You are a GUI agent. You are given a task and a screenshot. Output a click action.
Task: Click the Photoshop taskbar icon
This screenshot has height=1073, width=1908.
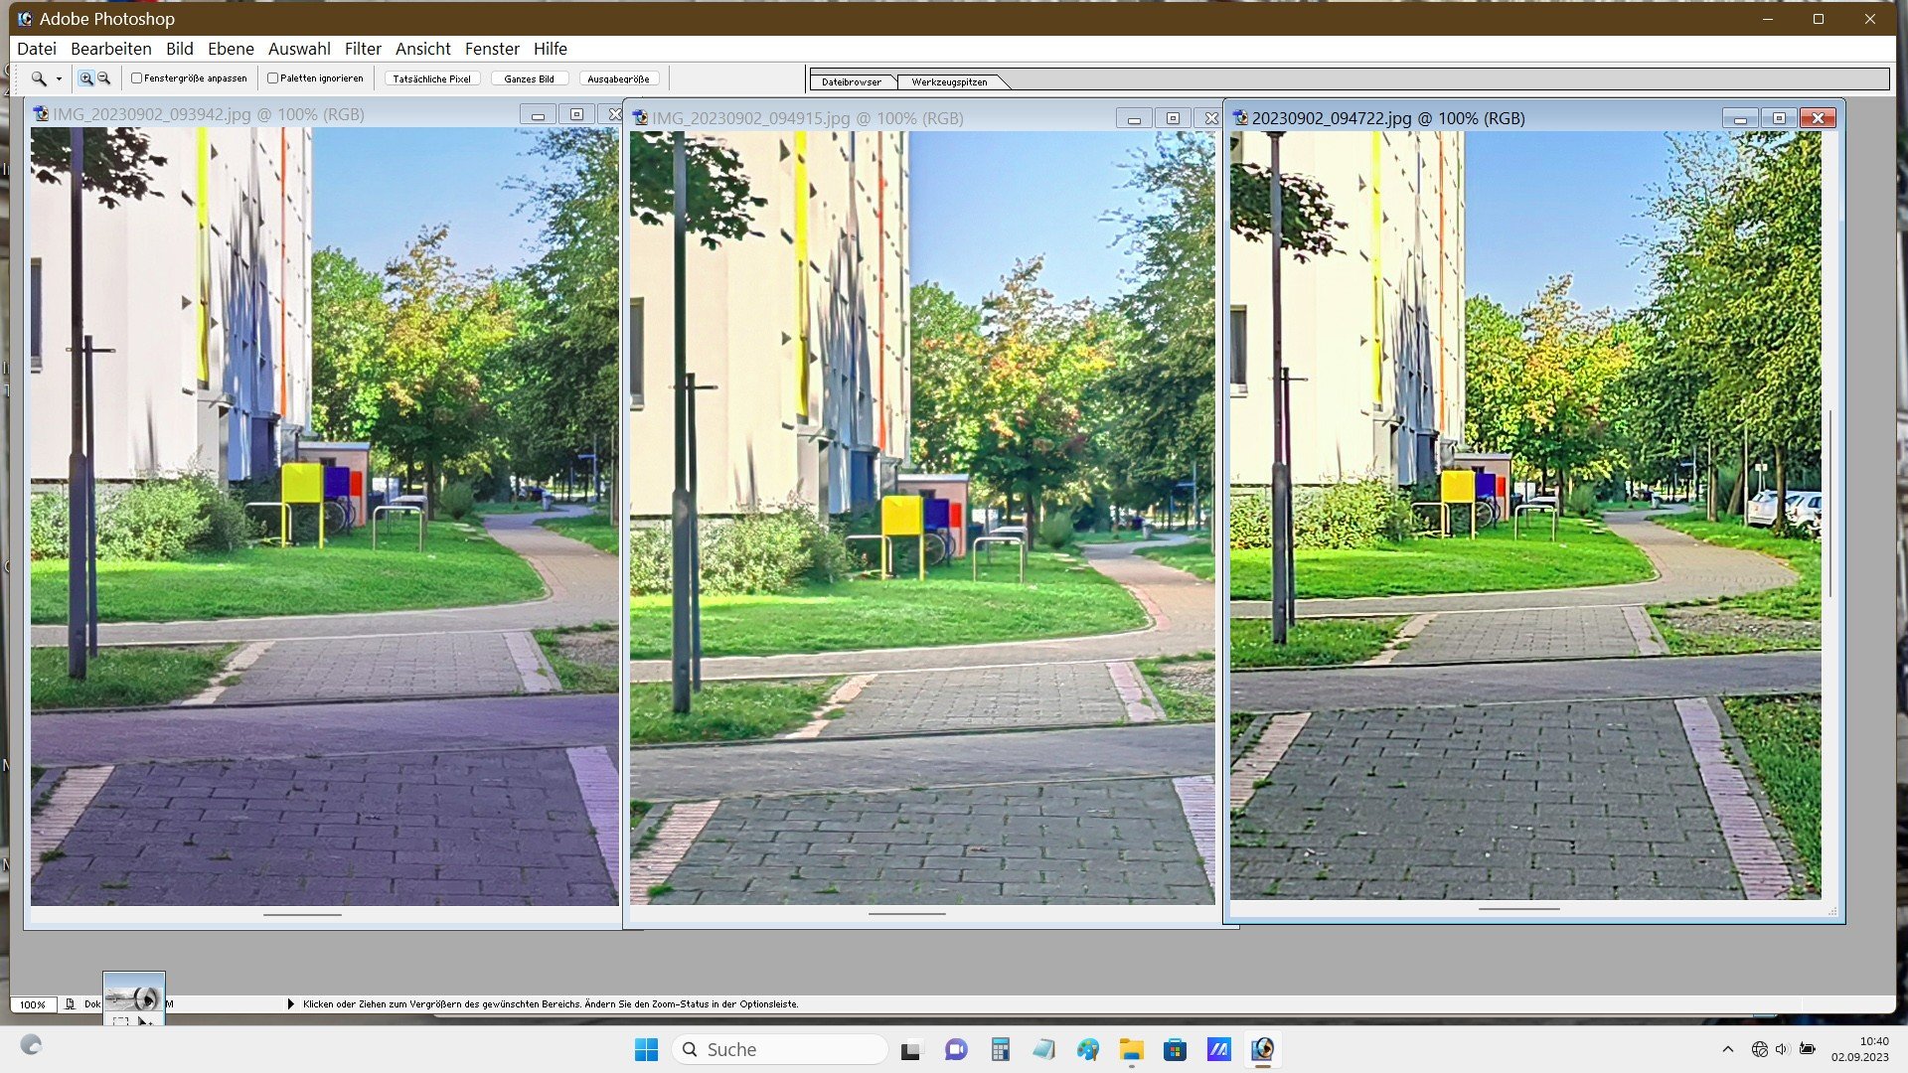(x=1262, y=1049)
